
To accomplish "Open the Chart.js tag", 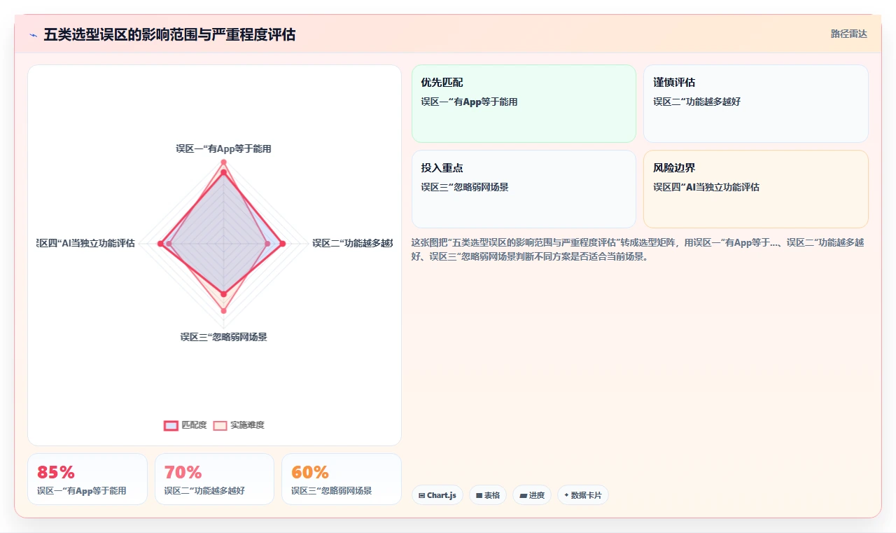I will (437, 495).
